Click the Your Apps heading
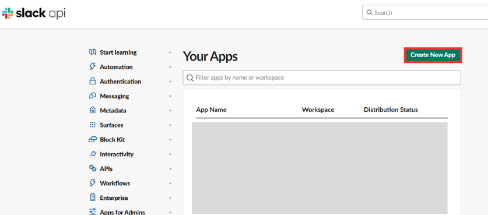Screen dimensions: 488x215 [210, 57]
